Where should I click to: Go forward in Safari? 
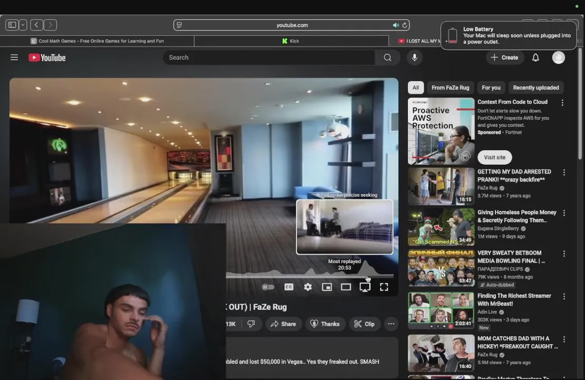[x=50, y=25]
